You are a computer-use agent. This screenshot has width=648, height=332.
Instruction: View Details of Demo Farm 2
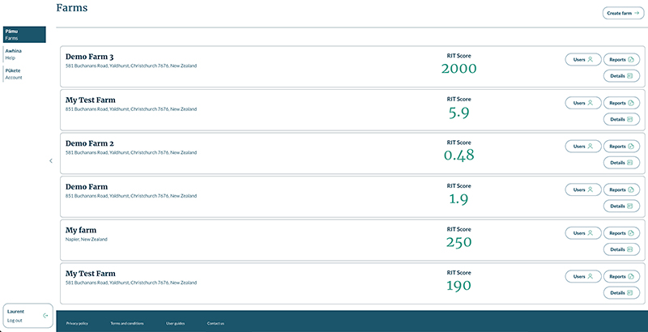coord(621,163)
